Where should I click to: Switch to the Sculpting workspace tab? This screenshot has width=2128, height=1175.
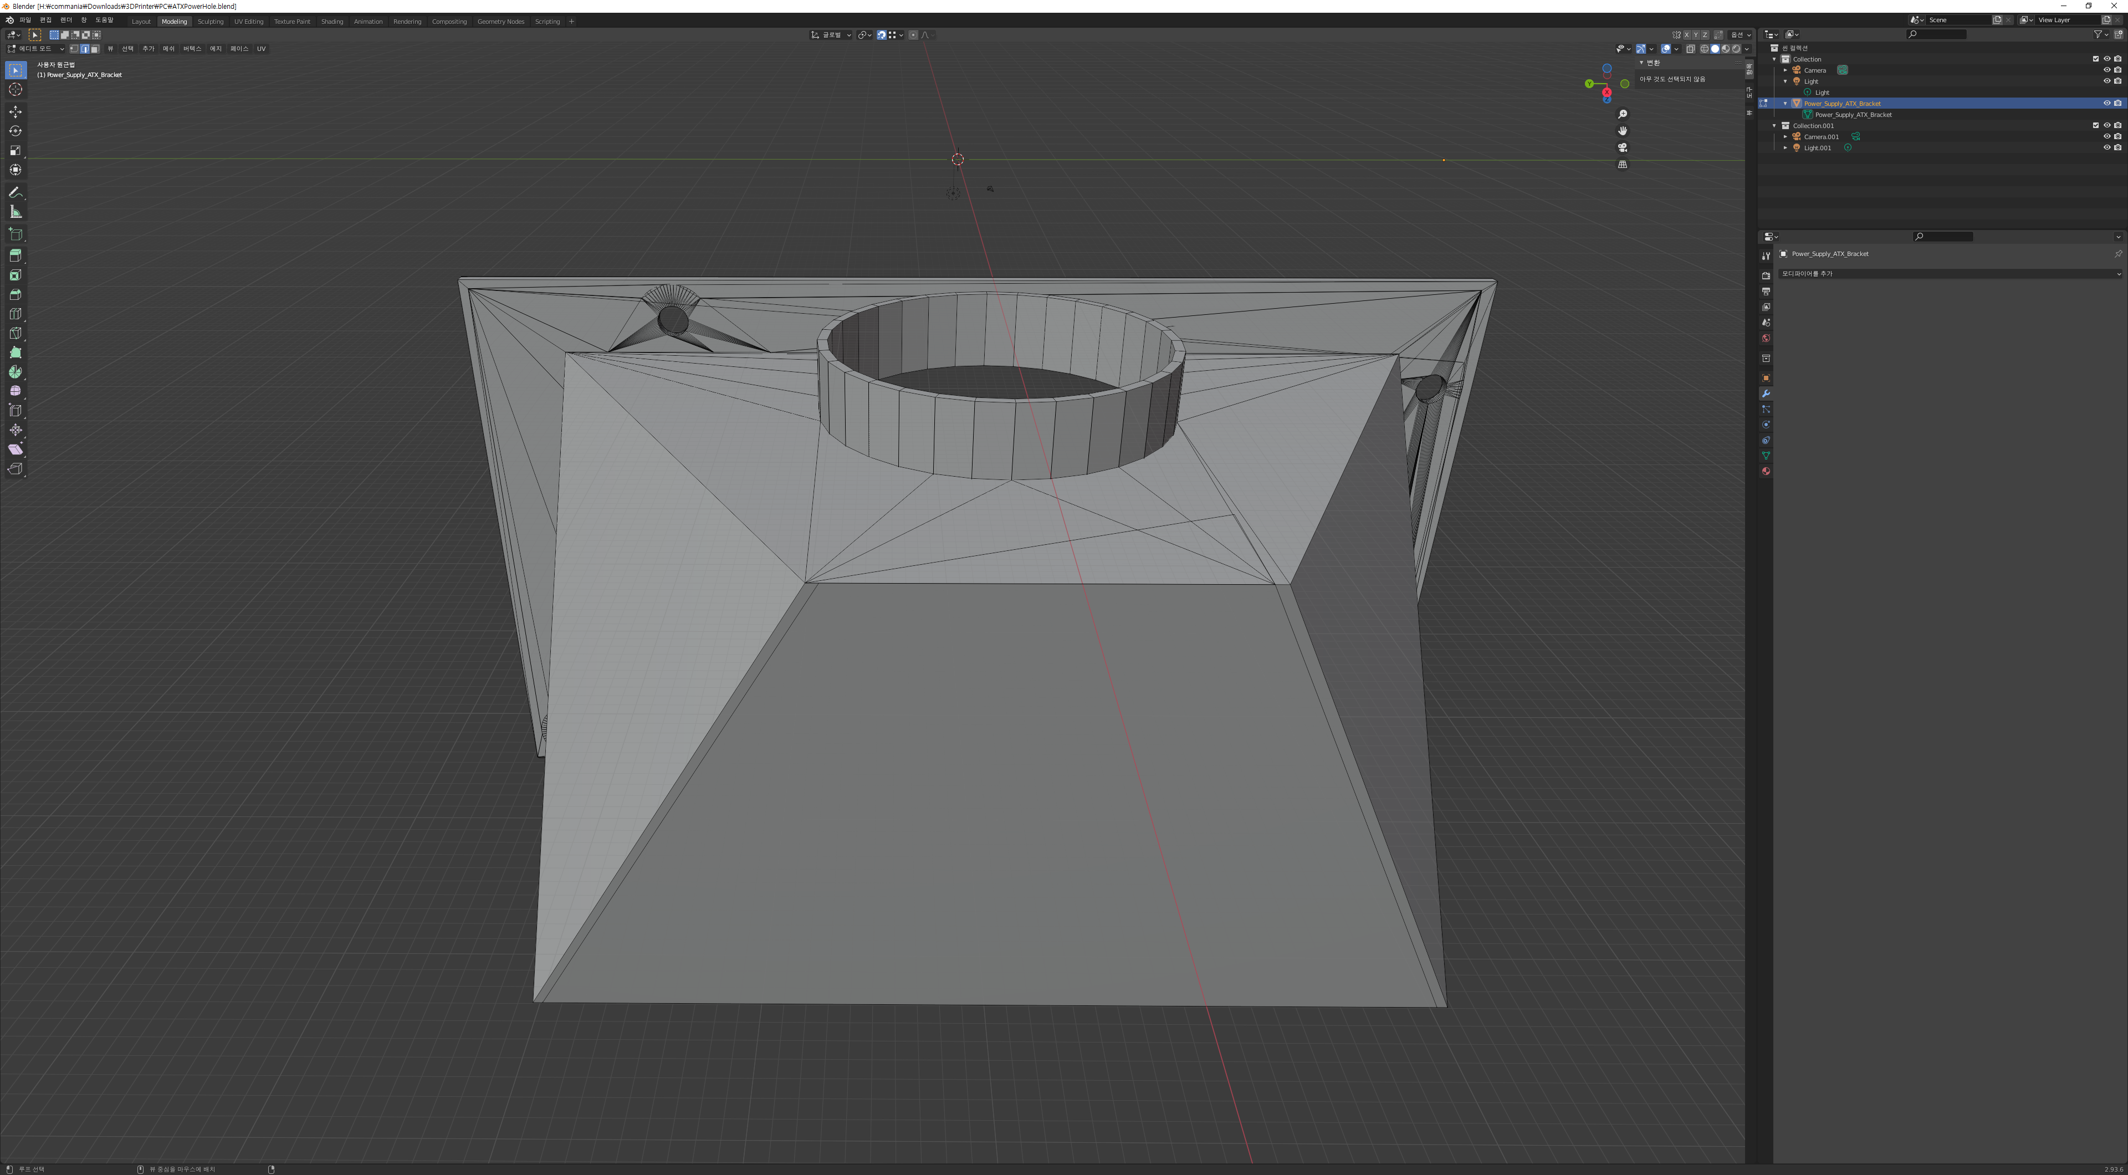point(210,22)
